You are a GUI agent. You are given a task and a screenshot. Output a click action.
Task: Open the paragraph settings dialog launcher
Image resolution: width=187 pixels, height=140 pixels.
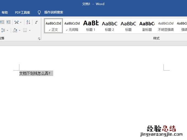pyautogui.click(x=39, y=39)
